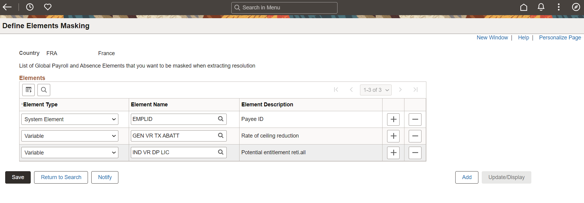Screen dimensions: 584x203
Task: Click the Define Elements Masking title
Action: 46,26
